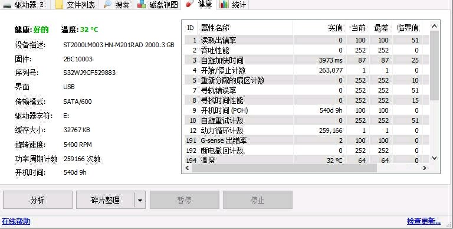Select the 重新分配的扇区计数 row

(307, 80)
